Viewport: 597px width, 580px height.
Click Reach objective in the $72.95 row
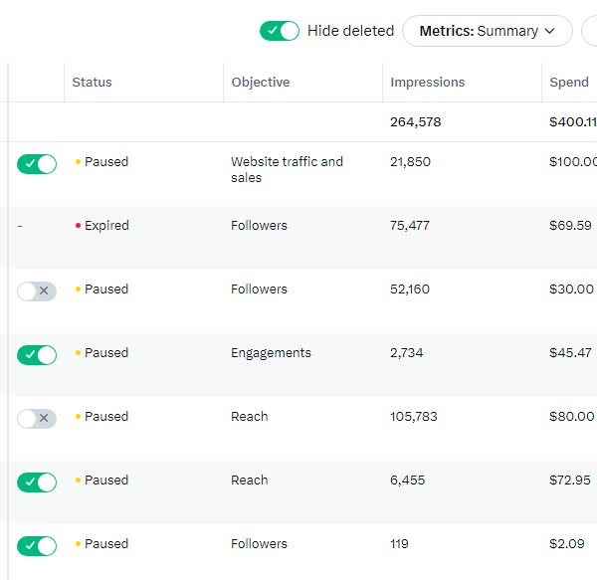(x=250, y=480)
